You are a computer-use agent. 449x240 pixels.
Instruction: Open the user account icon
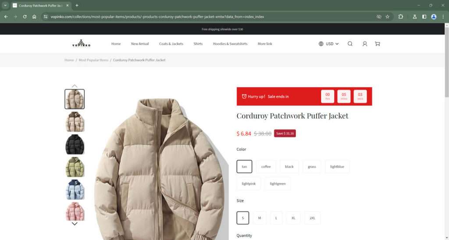click(364, 44)
